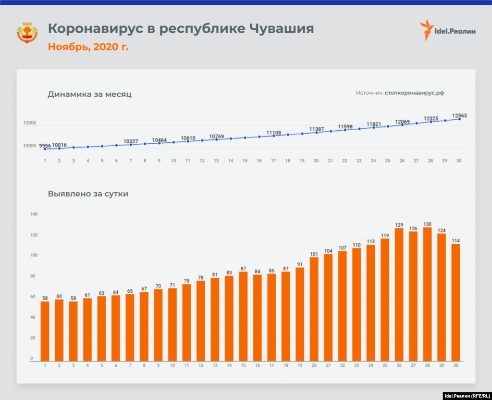
Task: Select the bar labeled 101
Action: coord(314,309)
